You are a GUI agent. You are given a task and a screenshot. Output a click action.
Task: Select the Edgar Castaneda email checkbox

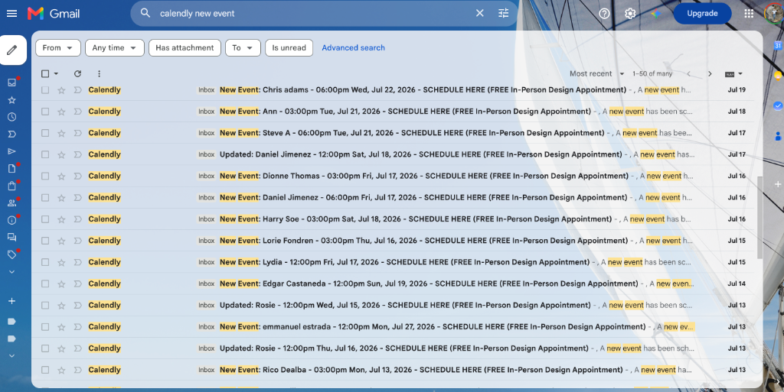[45, 283]
